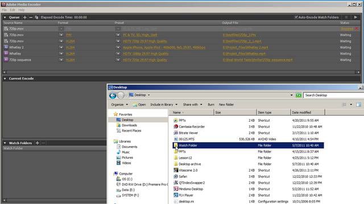Screen dimensions: 364x204
Task: Collapse the Watch Folders panel triangle
Action: pyautogui.click(x=5, y=143)
